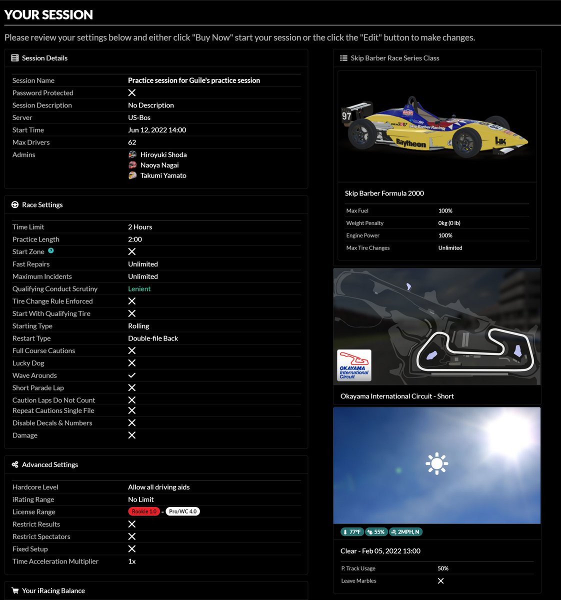
Task: Click the 55% humidity badge
Action: coord(376,532)
